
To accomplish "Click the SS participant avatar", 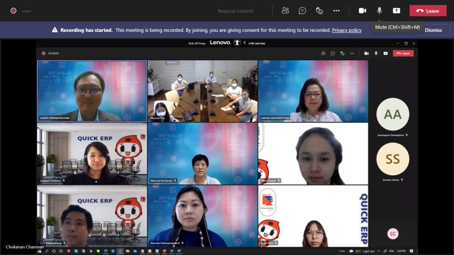I will click(x=392, y=159).
